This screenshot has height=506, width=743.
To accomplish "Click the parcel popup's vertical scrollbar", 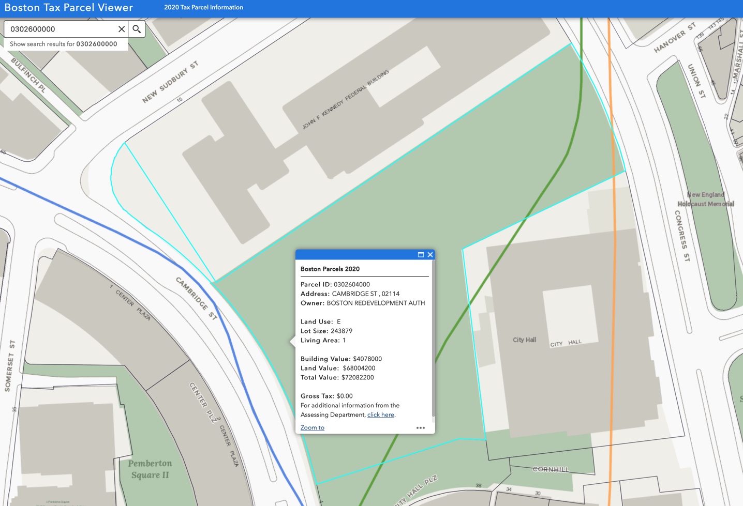I will tap(433, 341).
